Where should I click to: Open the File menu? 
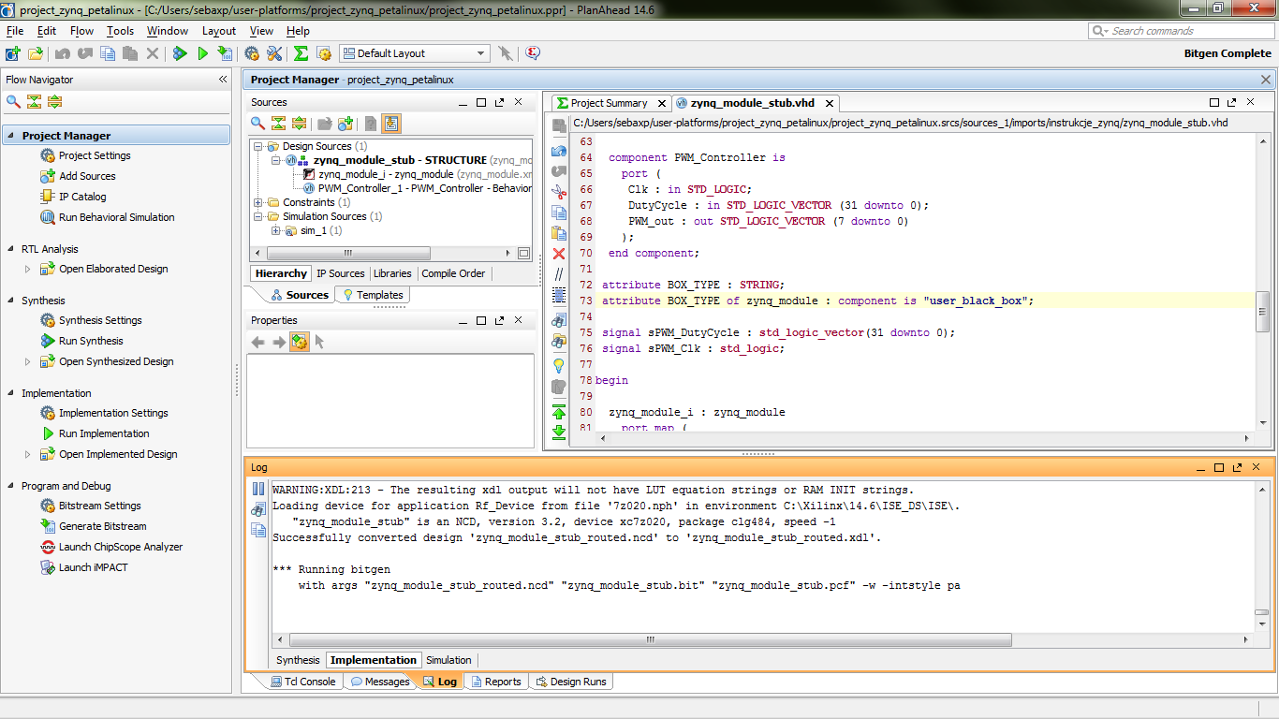[15, 31]
